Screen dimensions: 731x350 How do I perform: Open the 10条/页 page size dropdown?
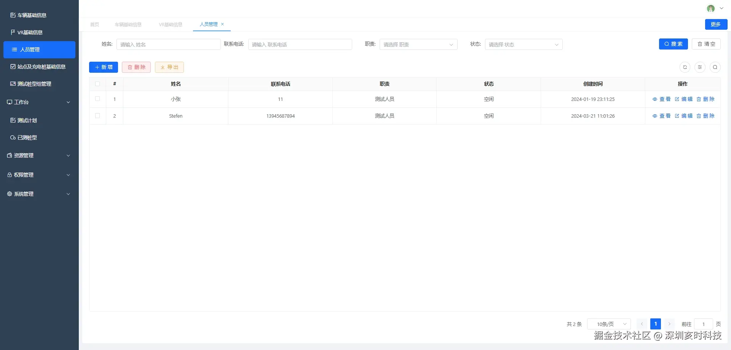click(x=609, y=324)
